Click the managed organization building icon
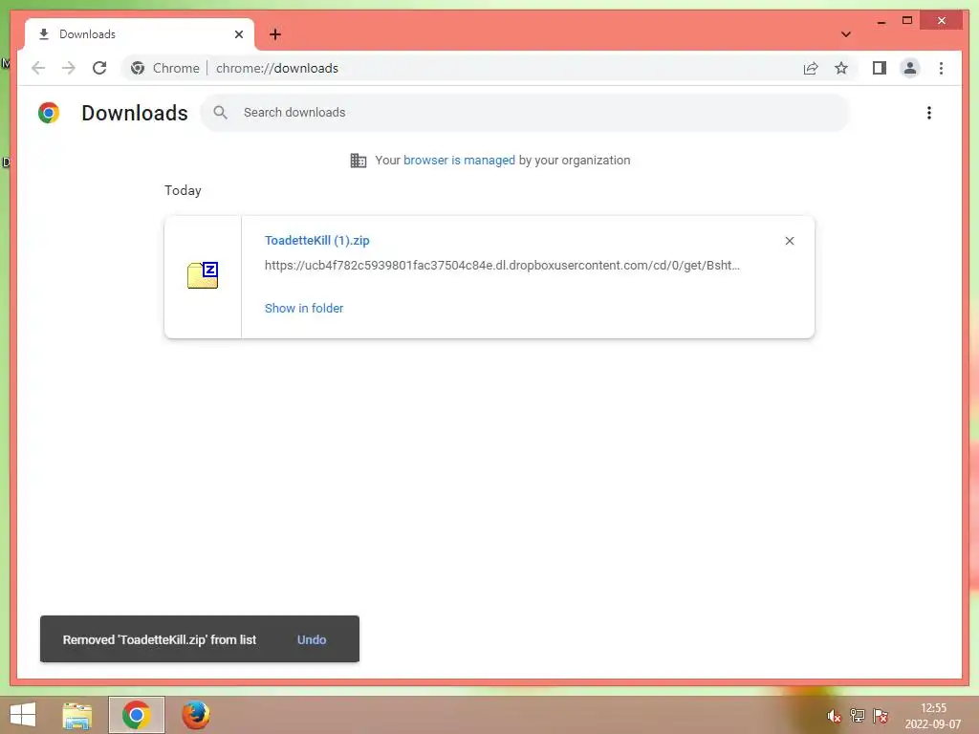 point(359,161)
